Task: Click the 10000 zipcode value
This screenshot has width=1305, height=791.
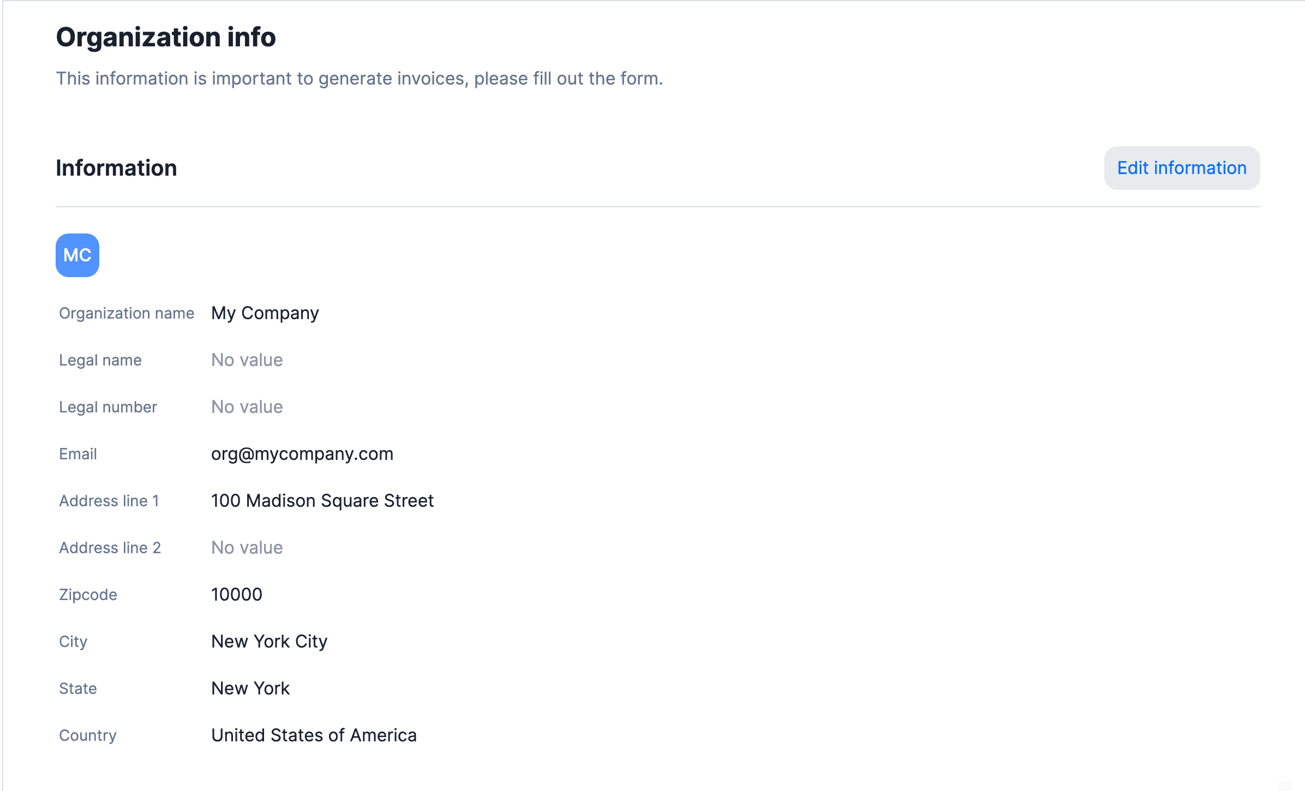Action: click(x=237, y=595)
